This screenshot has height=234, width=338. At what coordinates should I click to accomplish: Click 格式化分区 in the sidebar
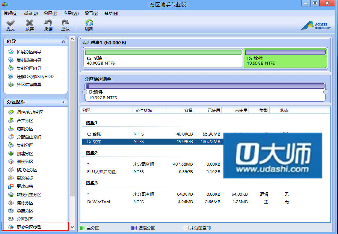tap(27, 170)
